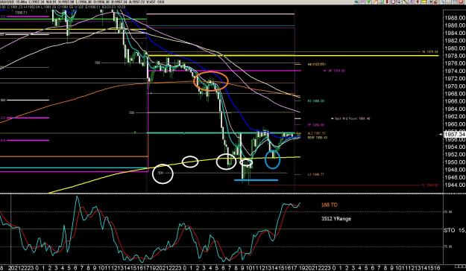The image size is (466, 271).
Task: Select the thick yellow horizontal line near 1978
Action: (294, 56)
